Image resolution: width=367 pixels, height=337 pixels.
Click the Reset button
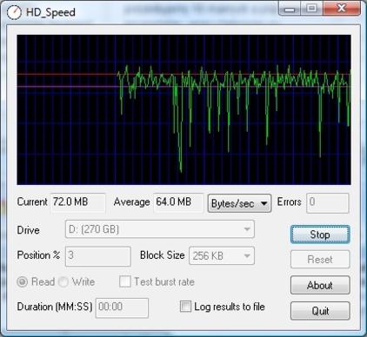point(320,260)
